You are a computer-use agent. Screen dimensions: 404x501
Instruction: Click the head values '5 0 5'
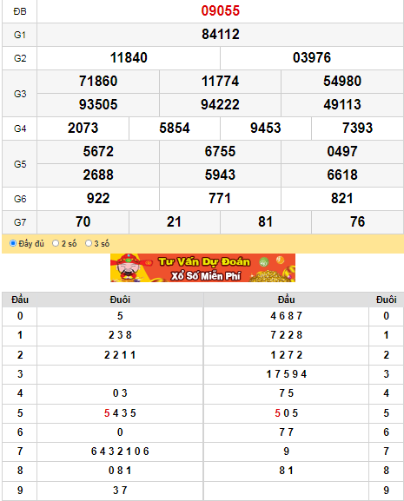287,413
